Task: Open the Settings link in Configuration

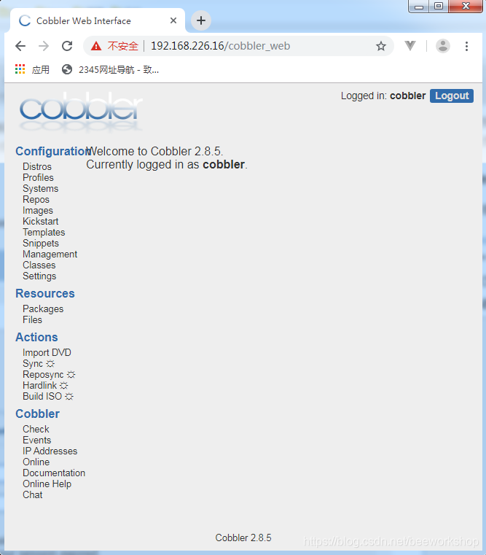Action: point(39,276)
